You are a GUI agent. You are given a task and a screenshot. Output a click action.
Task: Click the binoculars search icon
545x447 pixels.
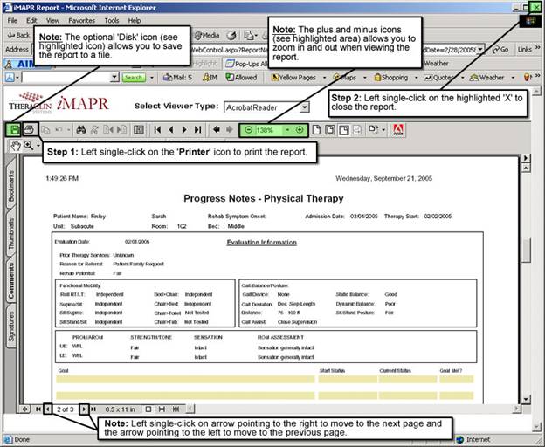(81, 129)
